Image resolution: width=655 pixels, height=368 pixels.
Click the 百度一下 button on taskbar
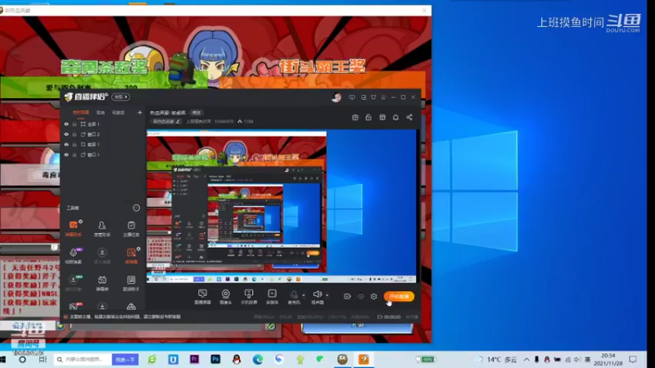(125, 359)
